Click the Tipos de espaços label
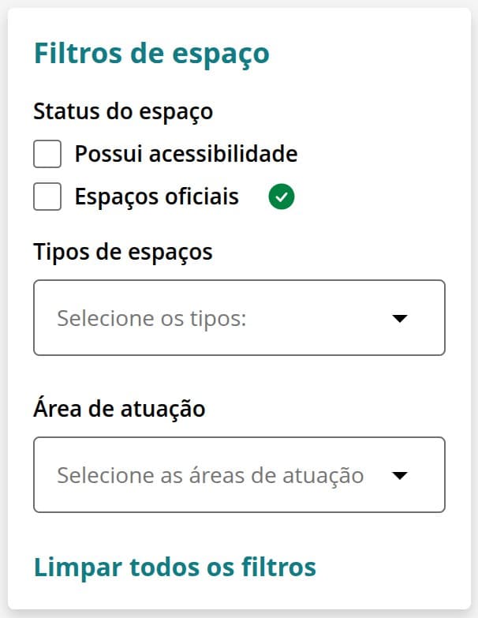478x618 pixels. point(123,252)
